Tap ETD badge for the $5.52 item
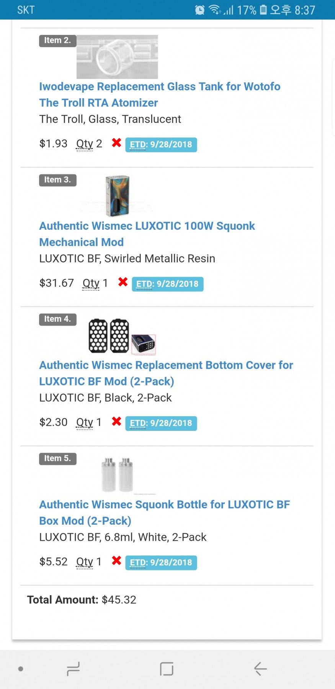Viewport: 335px width, 689px height. (x=161, y=563)
